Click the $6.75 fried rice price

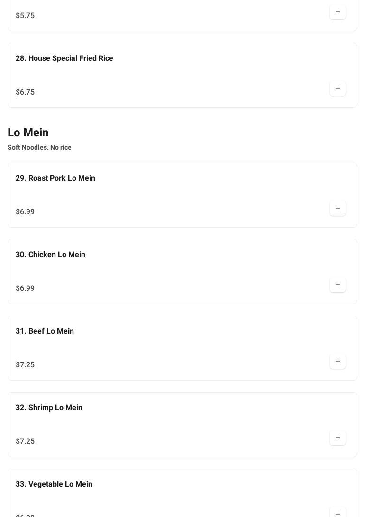pyautogui.click(x=25, y=92)
